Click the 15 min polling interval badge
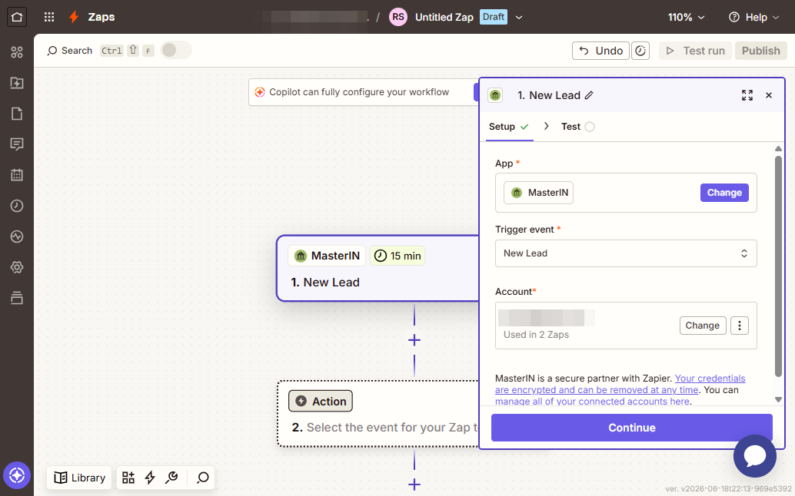 (397, 256)
